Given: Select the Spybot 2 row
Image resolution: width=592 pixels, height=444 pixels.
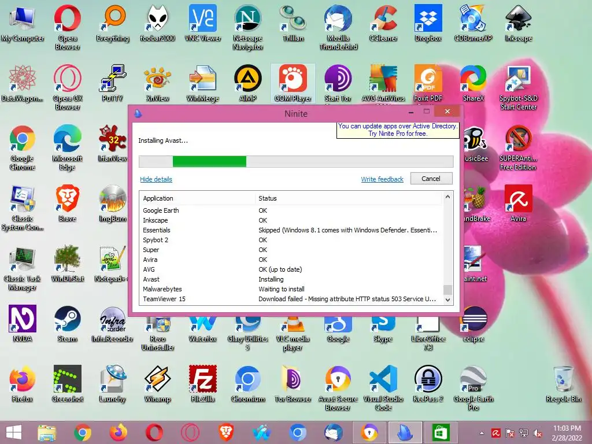Looking at the screenshot, I should click(291, 240).
